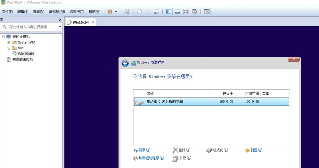Select Win10x64 in the library tree
The width and height of the screenshot is (319, 168).
click(26, 54)
